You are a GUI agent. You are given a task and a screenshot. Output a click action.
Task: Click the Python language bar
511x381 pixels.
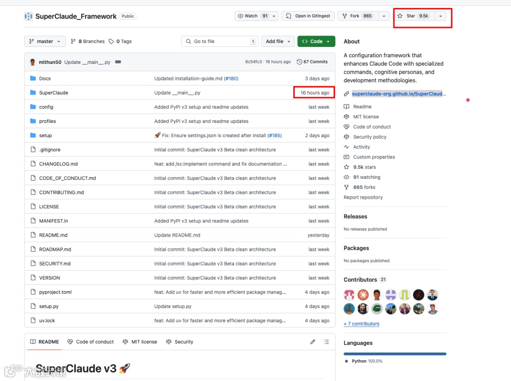click(395, 354)
